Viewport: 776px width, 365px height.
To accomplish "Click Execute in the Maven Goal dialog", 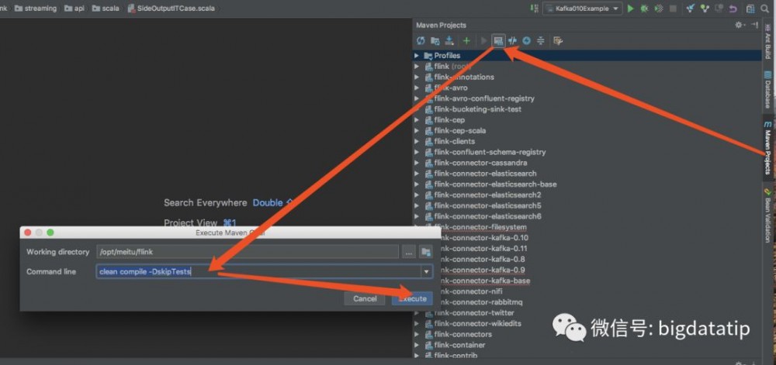I will pyautogui.click(x=412, y=299).
